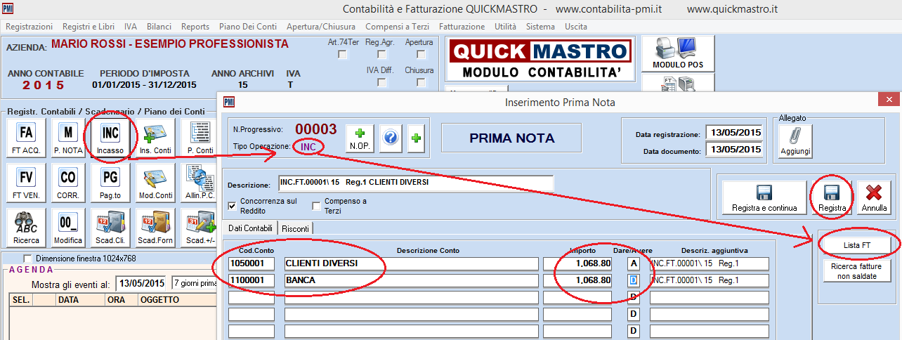Toggle Dare/Avere 'A' on CLIENTI DIVERSI row

(x=634, y=263)
